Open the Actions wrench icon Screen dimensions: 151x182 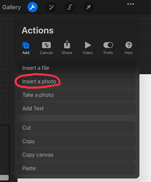[x=32, y=7]
